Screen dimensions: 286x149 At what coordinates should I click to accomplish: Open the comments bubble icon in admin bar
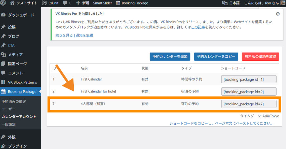65,3
